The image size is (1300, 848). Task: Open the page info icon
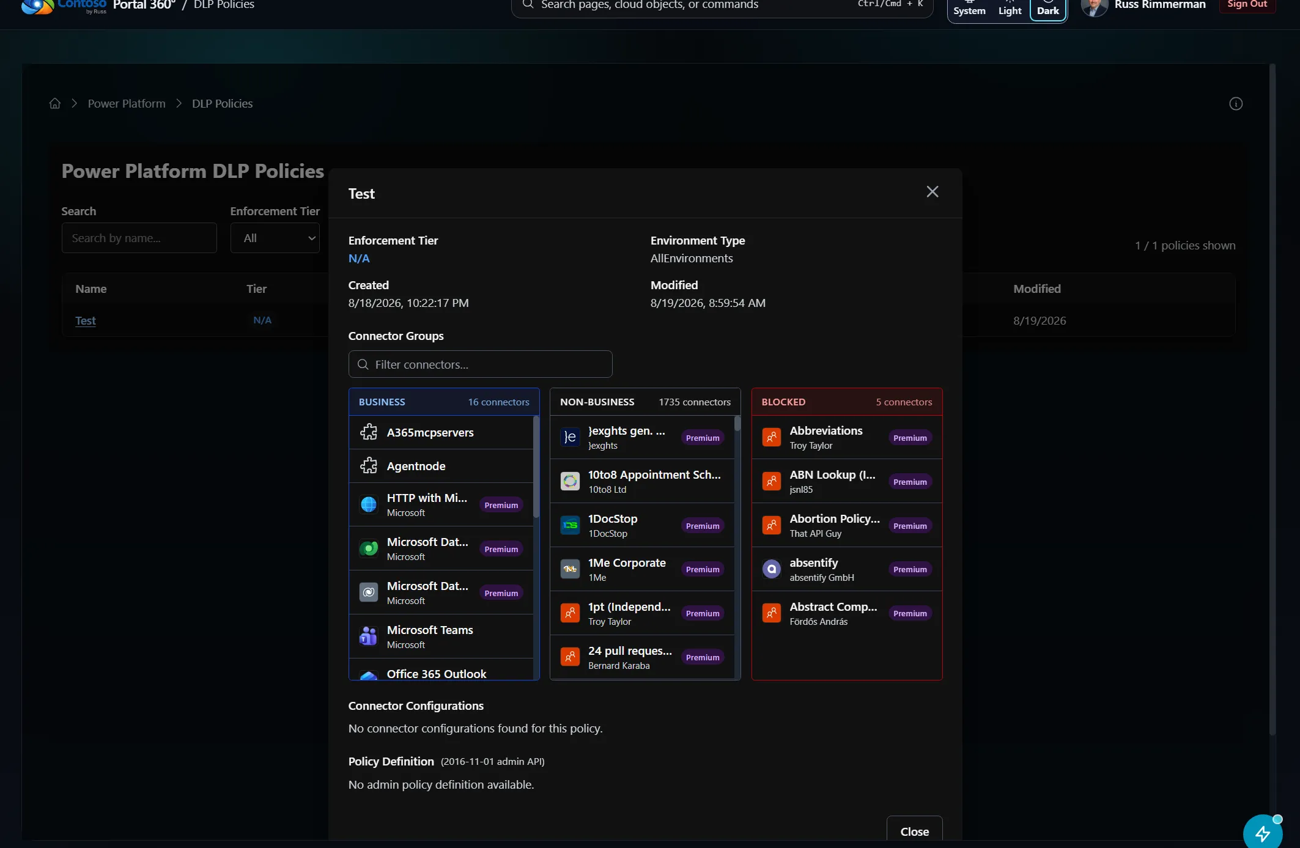click(x=1236, y=103)
